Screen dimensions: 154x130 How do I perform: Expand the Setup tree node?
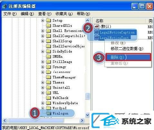43,20
